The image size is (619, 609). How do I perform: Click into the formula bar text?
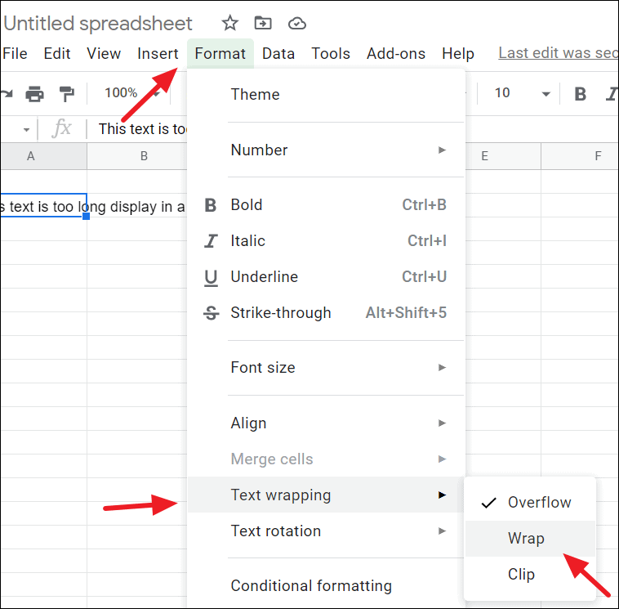(x=142, y=129)
